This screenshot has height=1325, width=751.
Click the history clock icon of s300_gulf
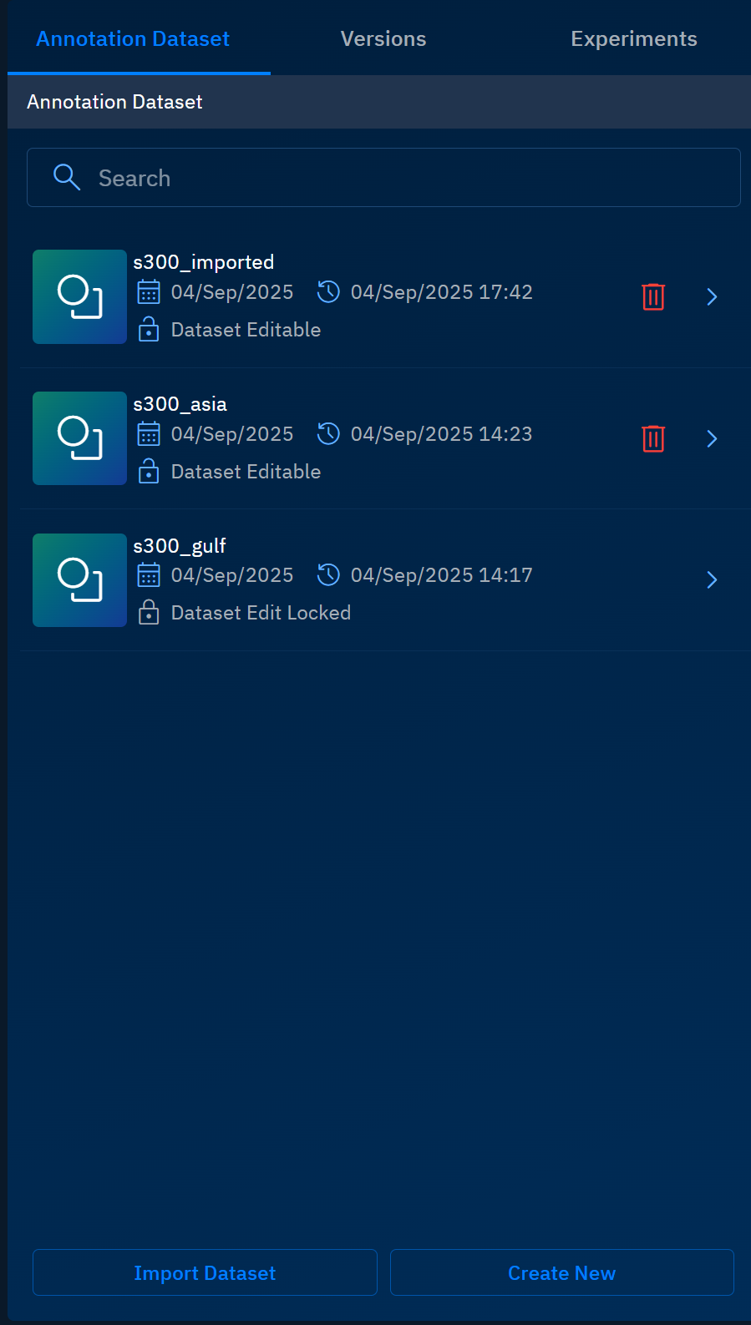coord(328,575)
